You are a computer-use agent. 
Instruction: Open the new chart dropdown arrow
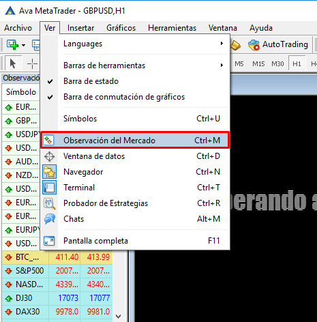[x=23, y=45]
